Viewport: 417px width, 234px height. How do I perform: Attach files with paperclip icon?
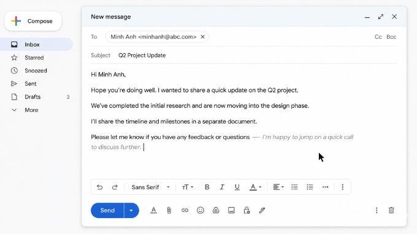(x=169, y=210)
